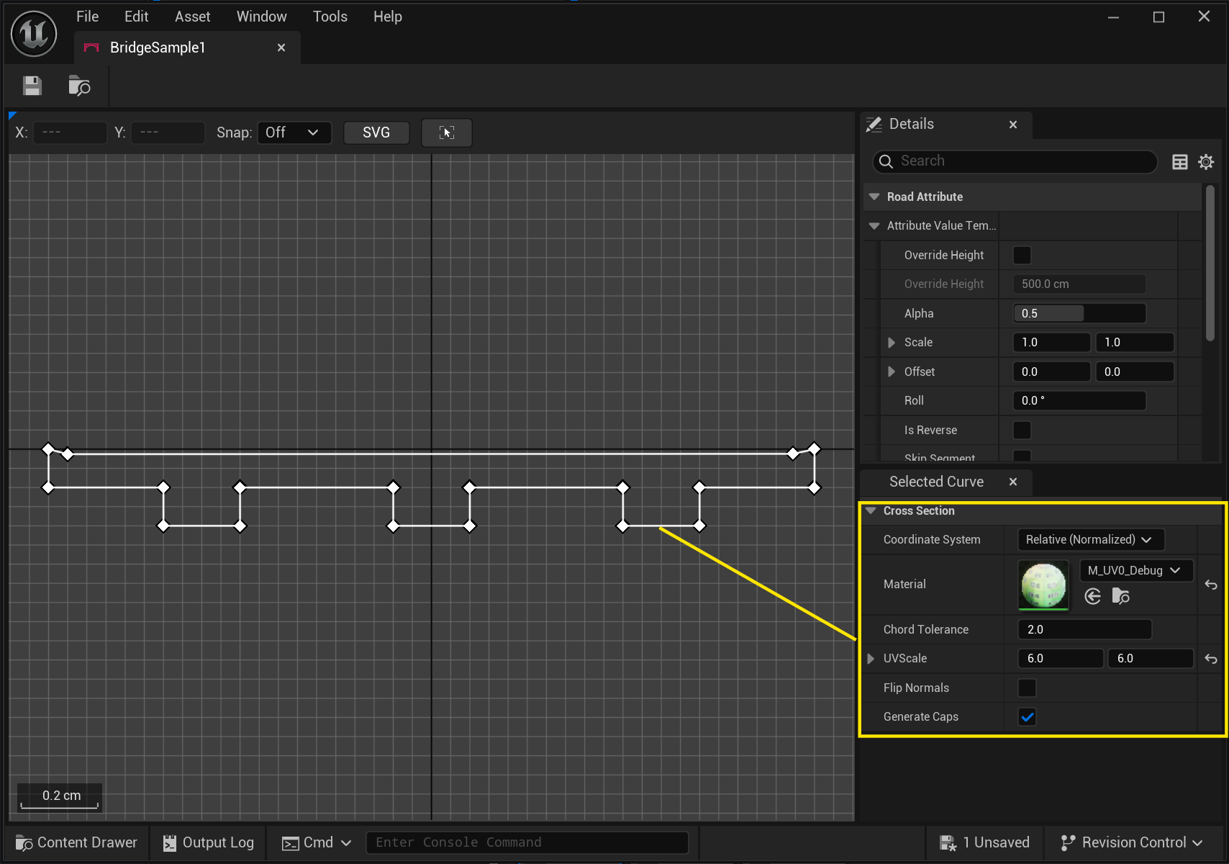Click the Alpha slider value 0.5
This screenshot has height=864, width=1229.
(x=1079, y=313)
